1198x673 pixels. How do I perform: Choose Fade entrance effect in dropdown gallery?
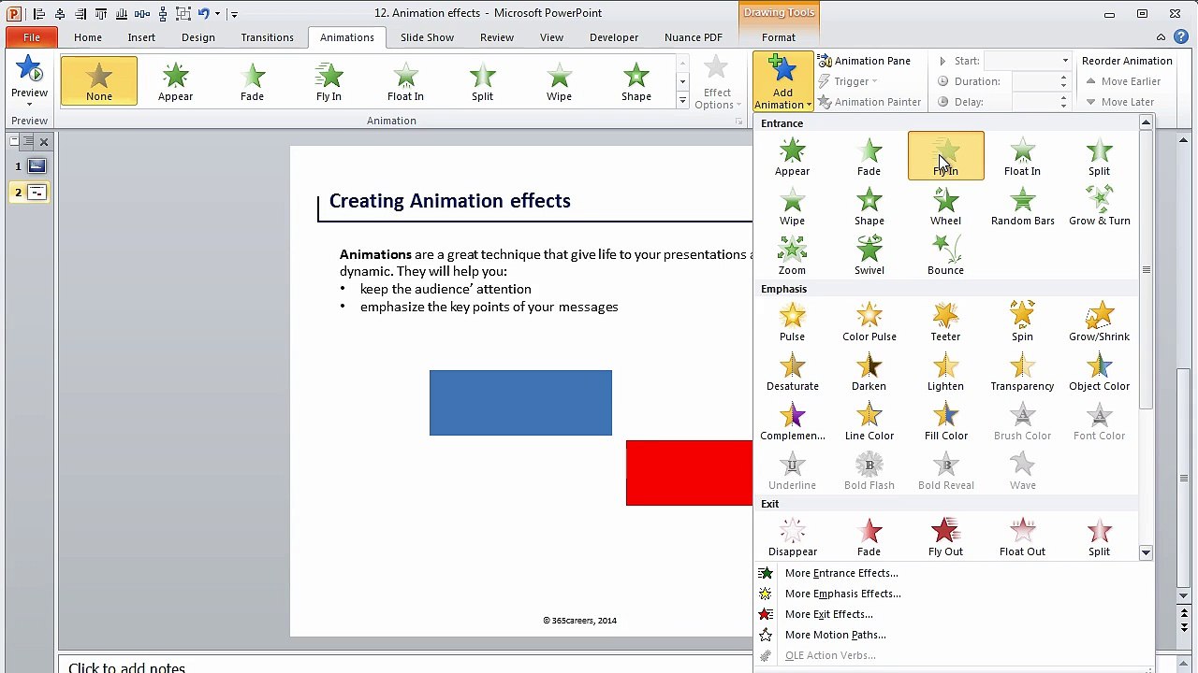pos(869,156)
